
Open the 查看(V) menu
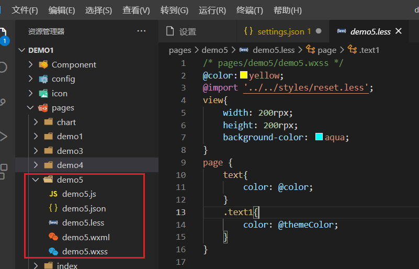click(136, 10)
